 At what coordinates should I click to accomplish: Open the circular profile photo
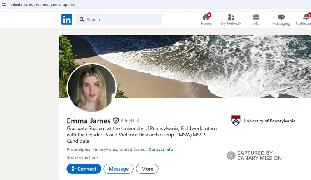pos(92,88)
